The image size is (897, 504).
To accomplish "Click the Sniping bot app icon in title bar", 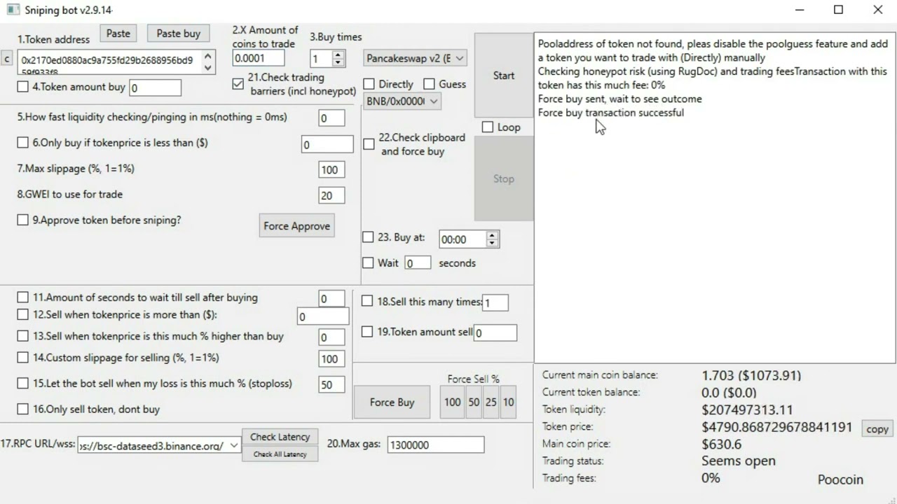I will tap(13, 10).
